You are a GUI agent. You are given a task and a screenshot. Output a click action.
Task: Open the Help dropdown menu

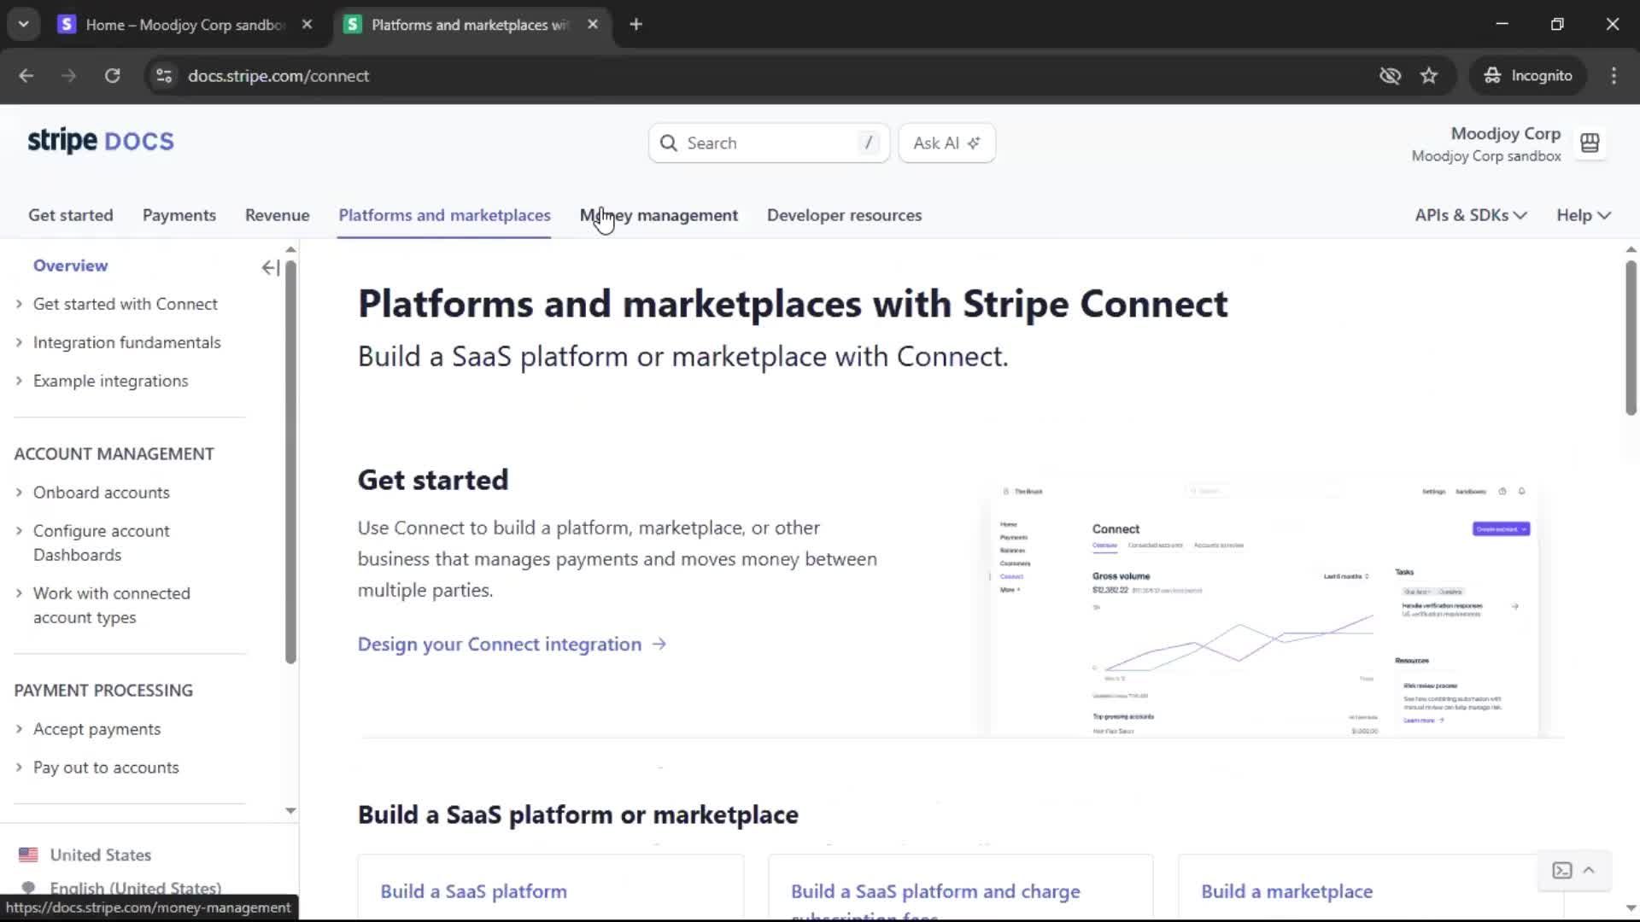pyautogui.click(x=1583, y=215)
